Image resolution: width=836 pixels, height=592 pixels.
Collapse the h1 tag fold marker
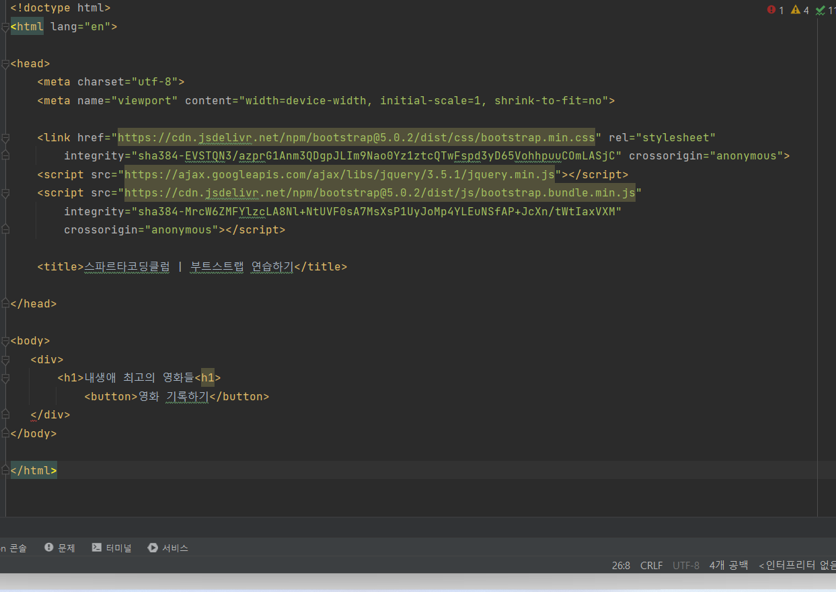click(x=5, y=378)
